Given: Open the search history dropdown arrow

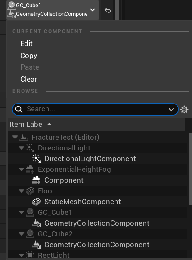Looking at the screenshot, I should [x=171, y=110].
